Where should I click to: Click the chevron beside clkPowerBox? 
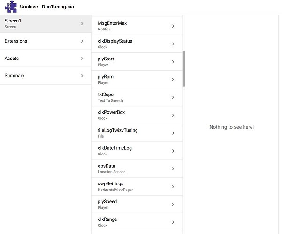[173, 115]
